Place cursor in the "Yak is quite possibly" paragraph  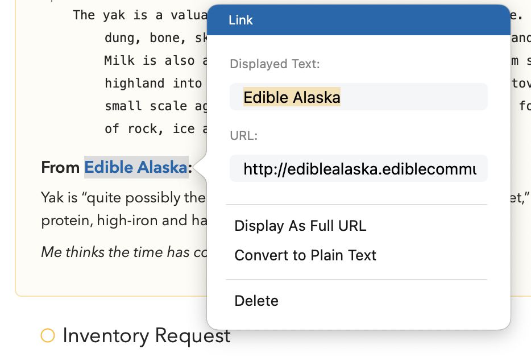pos(123,197)
